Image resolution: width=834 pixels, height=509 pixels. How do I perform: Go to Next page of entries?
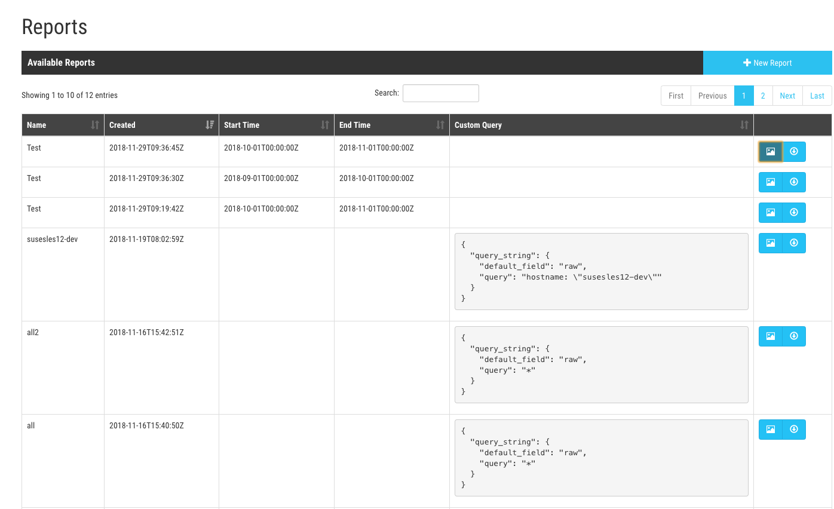[787, 96]
